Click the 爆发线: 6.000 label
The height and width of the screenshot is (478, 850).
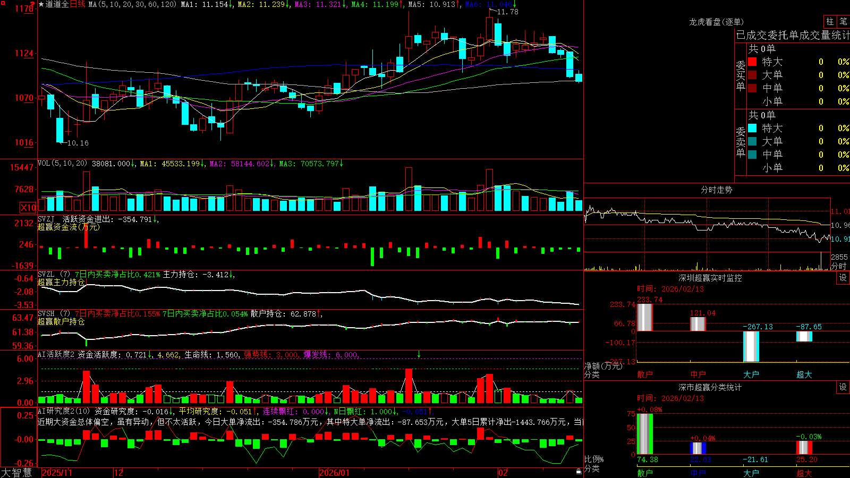330,354
